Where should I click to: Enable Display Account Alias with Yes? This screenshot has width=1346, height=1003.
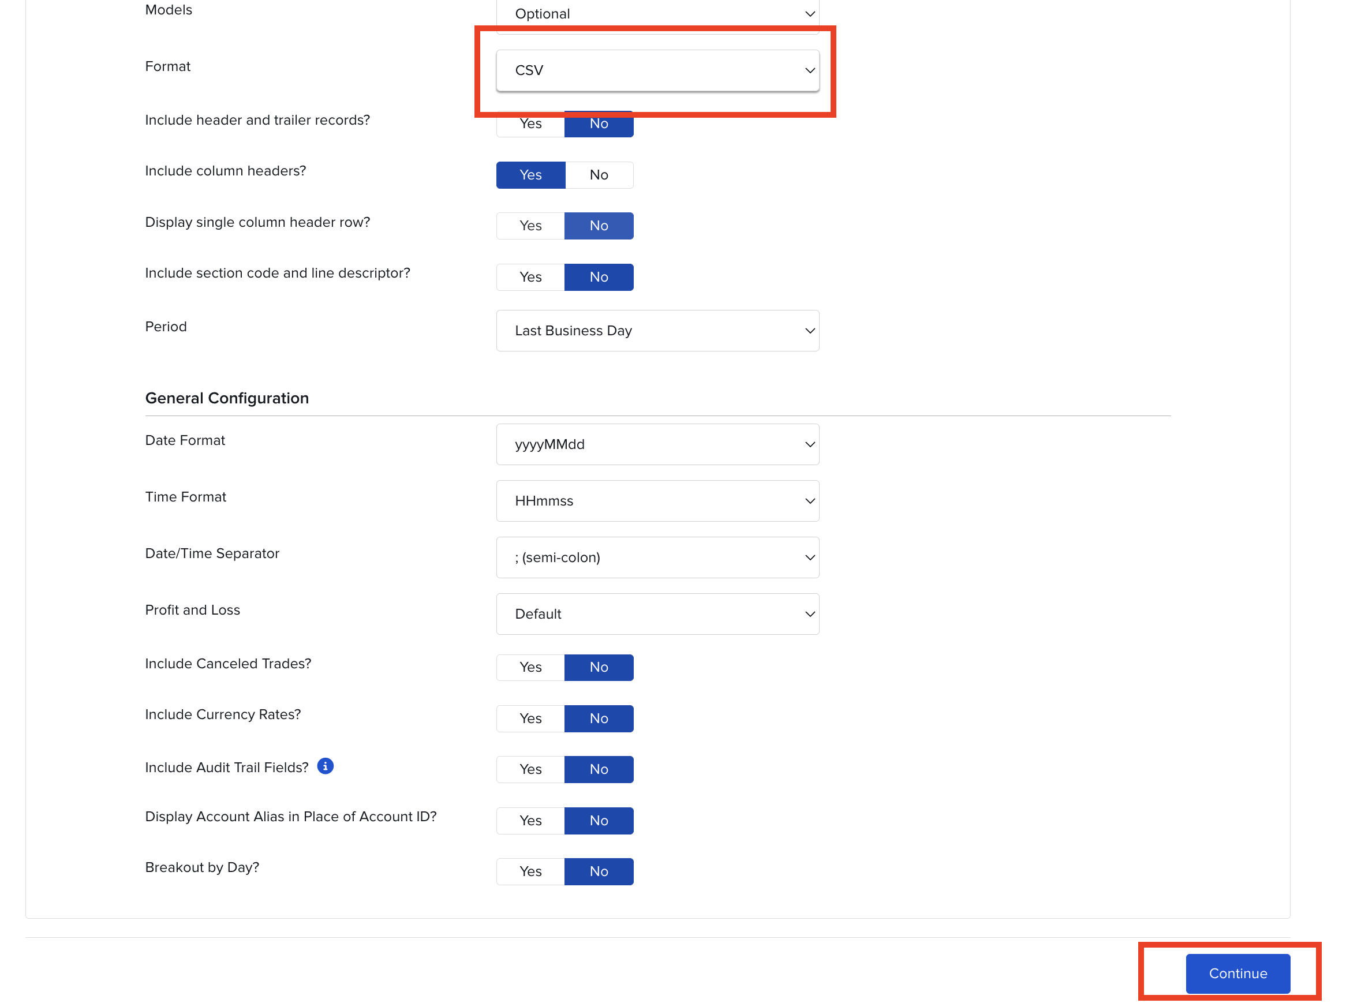530,820
